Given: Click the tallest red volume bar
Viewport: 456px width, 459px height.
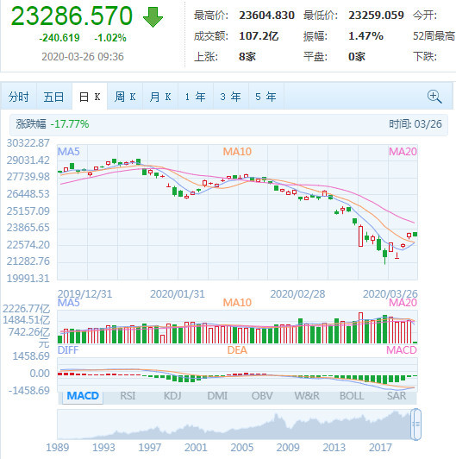Looking at the screenshot, I should click(x=360, y=328).
